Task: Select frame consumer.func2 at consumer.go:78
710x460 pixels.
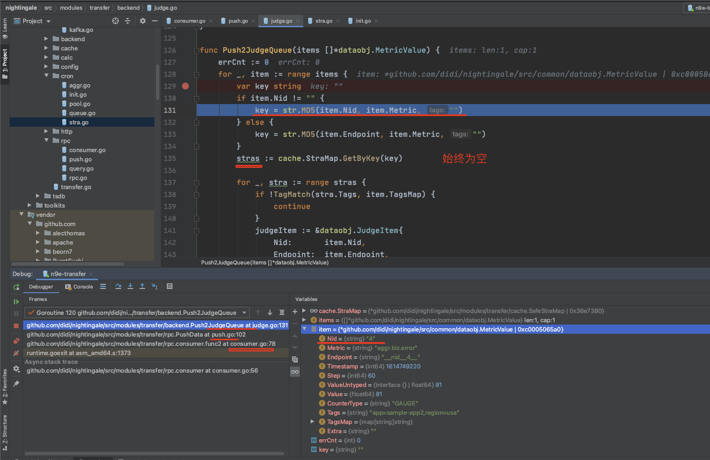Action: tap(157, 343)
